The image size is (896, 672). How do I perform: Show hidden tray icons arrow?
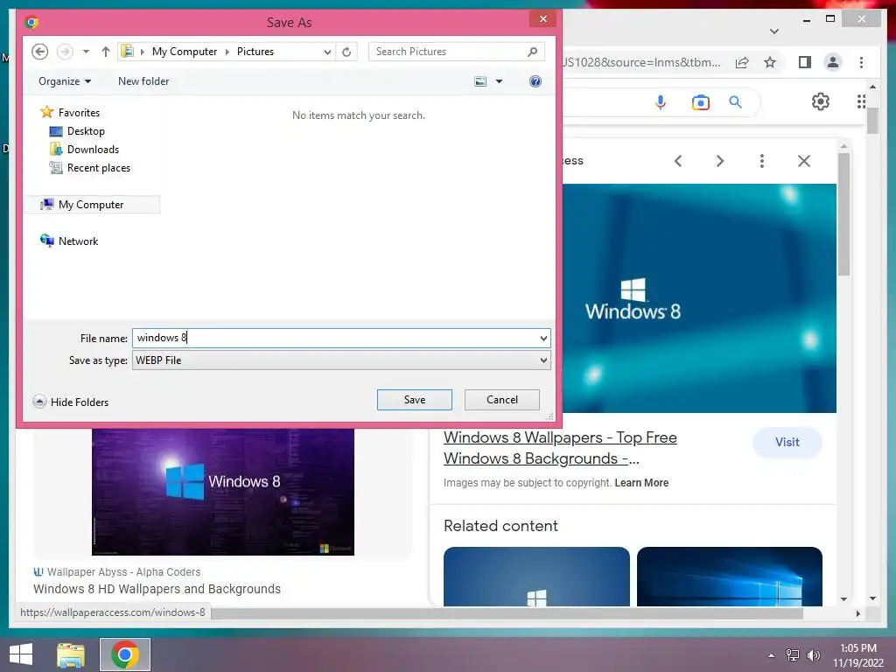point(772,655)
